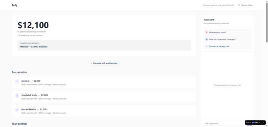
Task: Click Compare with another plan
Action: click(104, 63)
